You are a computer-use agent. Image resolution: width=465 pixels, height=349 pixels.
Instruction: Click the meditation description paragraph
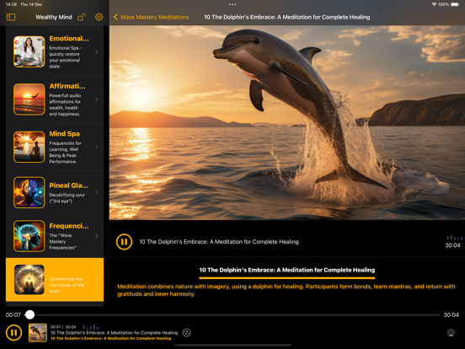[x=286, y=290]
